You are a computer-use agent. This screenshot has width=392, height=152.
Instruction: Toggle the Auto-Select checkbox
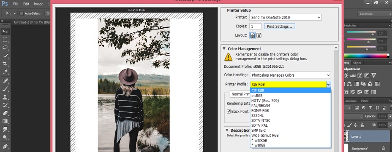[x=22, y=13]
